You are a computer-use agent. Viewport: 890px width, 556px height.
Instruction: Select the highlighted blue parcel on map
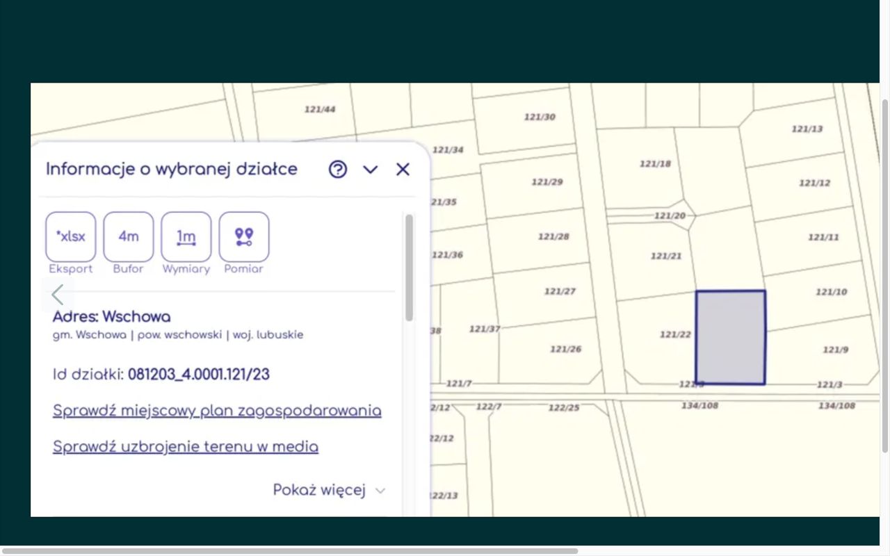coord(731,337)
